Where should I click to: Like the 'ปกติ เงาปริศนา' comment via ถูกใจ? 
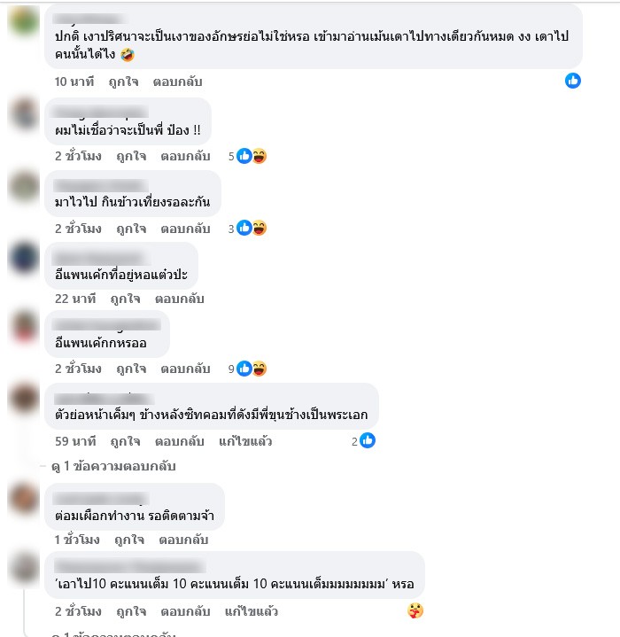(x=123, y=82)
